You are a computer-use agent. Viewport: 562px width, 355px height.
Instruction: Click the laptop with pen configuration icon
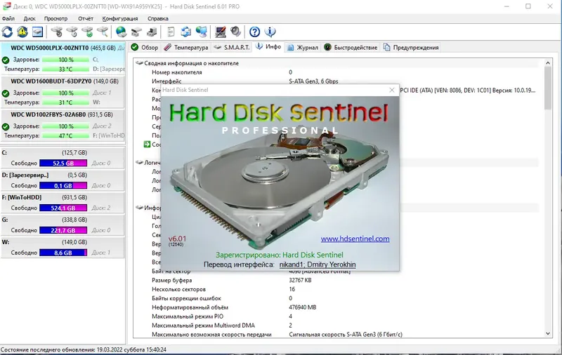click(x=221, y=32)
